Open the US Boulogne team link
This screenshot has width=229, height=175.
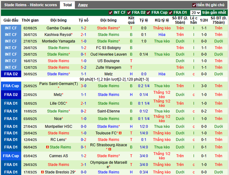pyautogui.click(x=108, y=61)
